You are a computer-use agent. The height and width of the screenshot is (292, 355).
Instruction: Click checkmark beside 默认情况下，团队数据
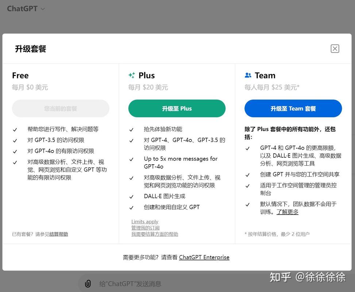247,204
